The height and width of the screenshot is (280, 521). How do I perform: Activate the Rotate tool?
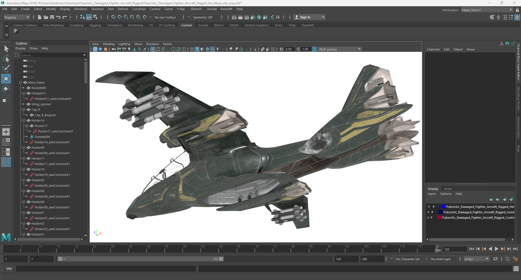[x=6, y=89]
